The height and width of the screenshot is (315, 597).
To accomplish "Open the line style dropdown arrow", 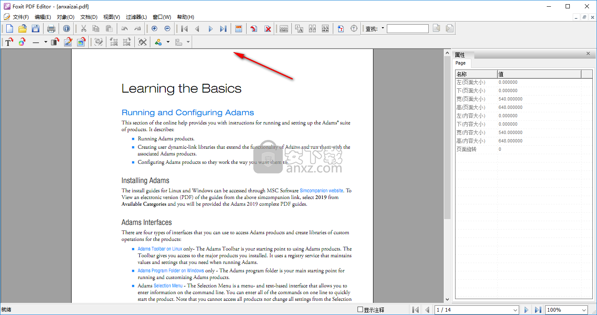I will 45,42.
